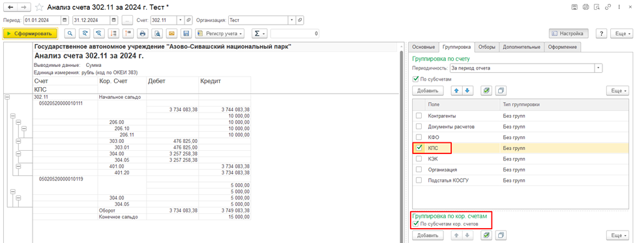The height and width of the screenshot is (243, 635).
Task: Open the Организация dropdown arrow
Action: tap(291, 19)
